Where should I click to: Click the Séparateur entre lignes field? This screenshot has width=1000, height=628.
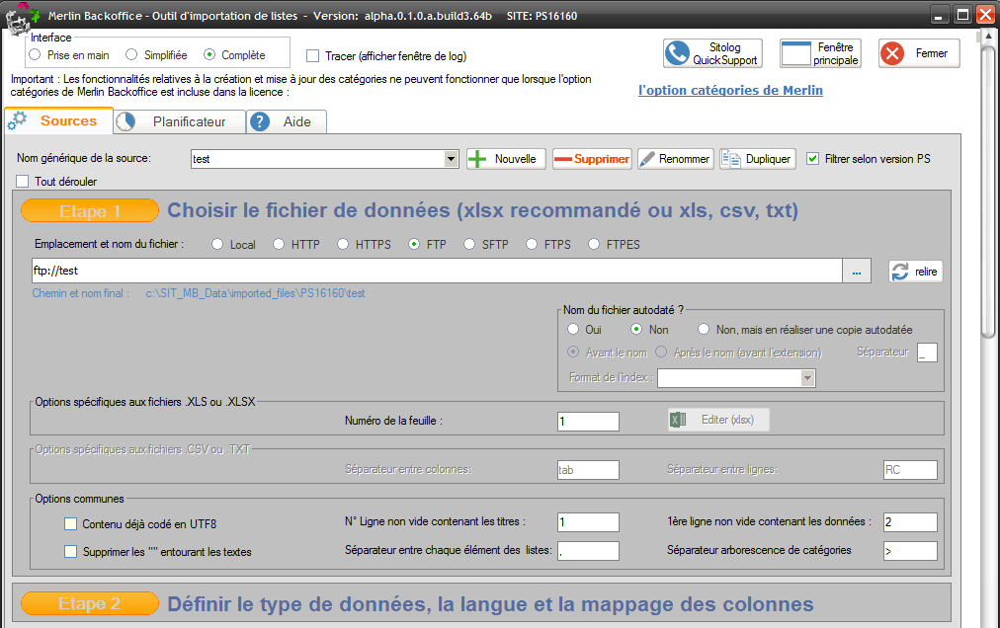[x=910, y=470]
